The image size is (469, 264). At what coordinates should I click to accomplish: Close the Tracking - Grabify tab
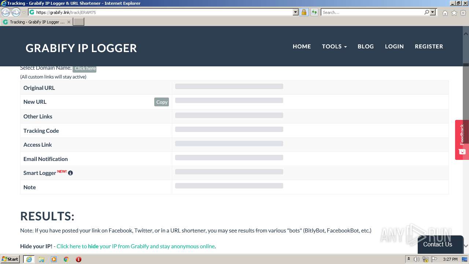click(69, 22)
